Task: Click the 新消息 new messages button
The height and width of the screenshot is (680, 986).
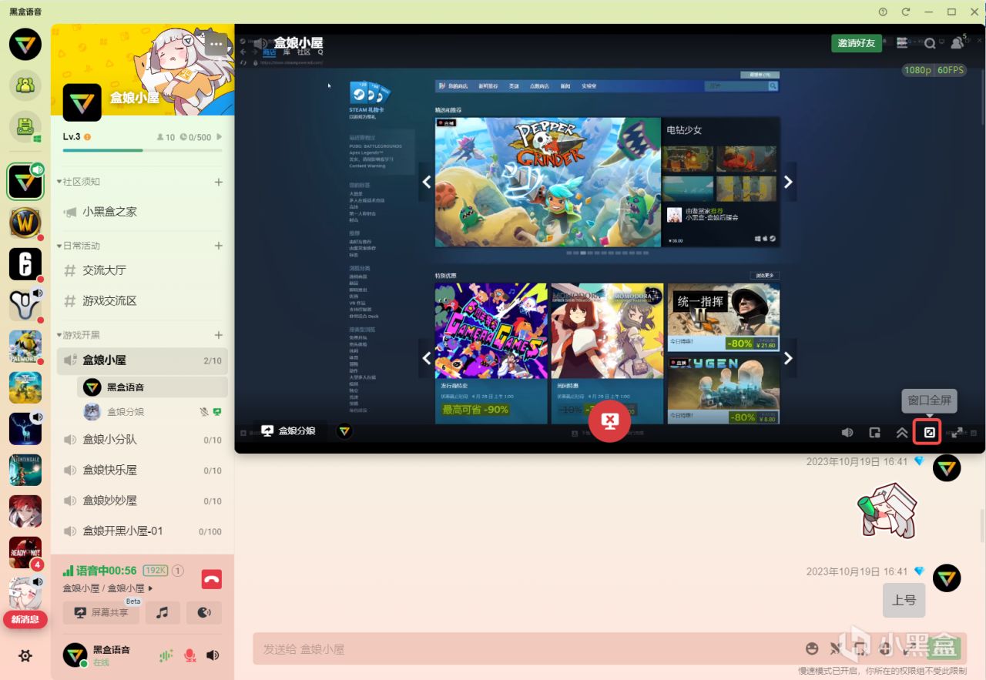Action: click(x=25, y=620)
